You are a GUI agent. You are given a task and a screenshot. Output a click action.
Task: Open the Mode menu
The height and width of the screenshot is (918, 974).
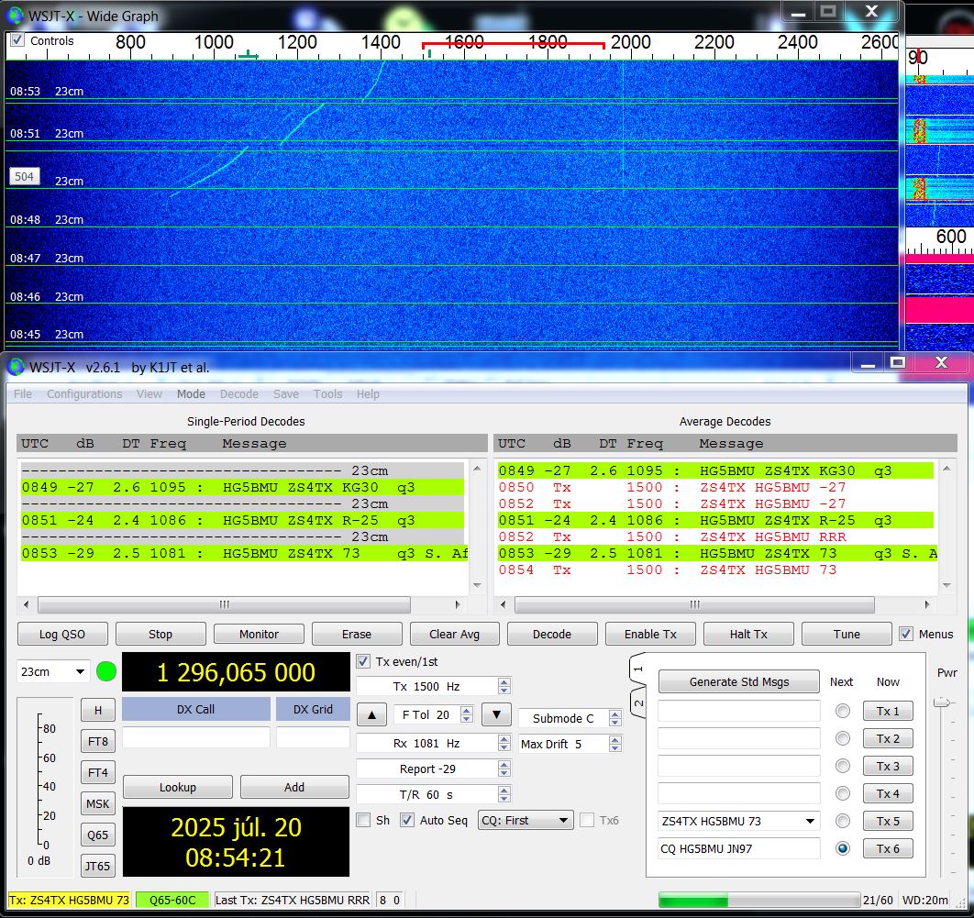[x=191, y=394]
